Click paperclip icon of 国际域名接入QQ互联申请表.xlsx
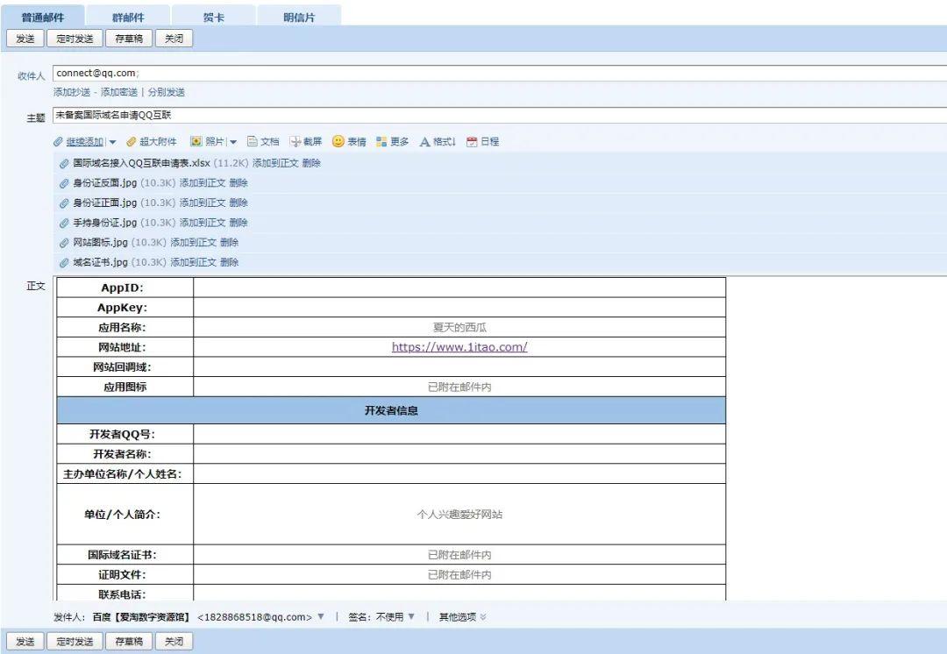The image size is (947, 654). 64,163
